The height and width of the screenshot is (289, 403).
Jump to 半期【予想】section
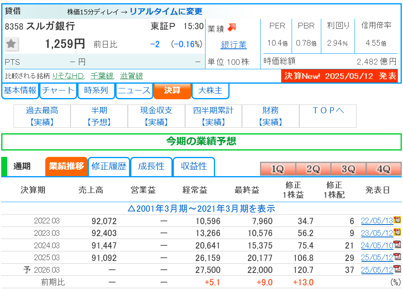point(99,116)
